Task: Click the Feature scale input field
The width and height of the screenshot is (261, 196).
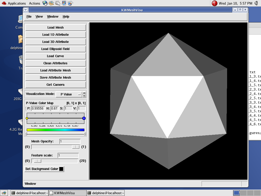Action: click(x=68, y=155)
